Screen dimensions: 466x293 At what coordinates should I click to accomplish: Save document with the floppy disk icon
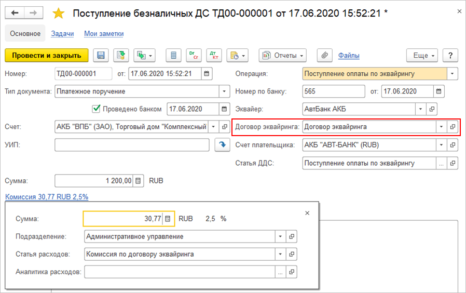point(101,56)
